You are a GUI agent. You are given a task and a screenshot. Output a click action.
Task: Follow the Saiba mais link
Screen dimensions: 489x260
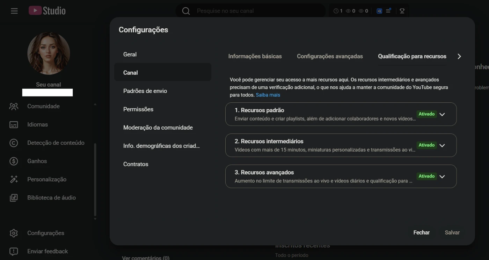coord(268,95)
